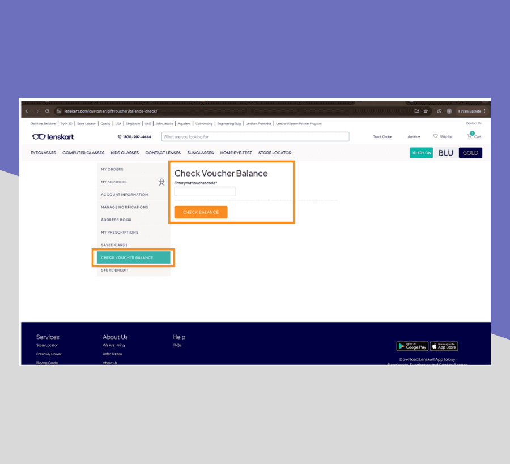The height and width of the screenshot is (464, 510).
Task: Click the Lenskart logo
Action: click(x=53, y=136)
